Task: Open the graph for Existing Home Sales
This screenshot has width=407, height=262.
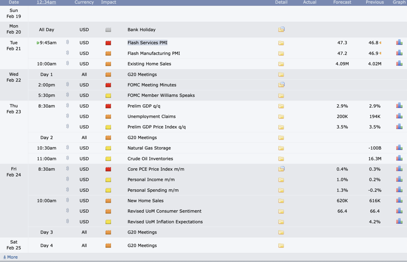Action: pos(399,64)
